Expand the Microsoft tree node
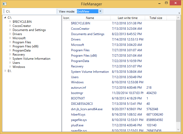The width and height of the screenshot is (183, 134). (x=10, y=38)
